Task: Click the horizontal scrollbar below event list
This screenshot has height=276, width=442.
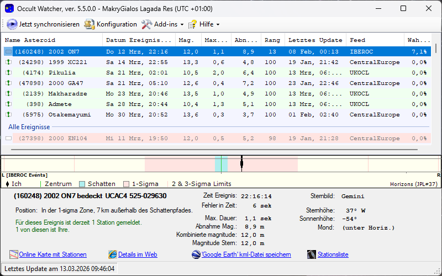Action: coord(214,150)
